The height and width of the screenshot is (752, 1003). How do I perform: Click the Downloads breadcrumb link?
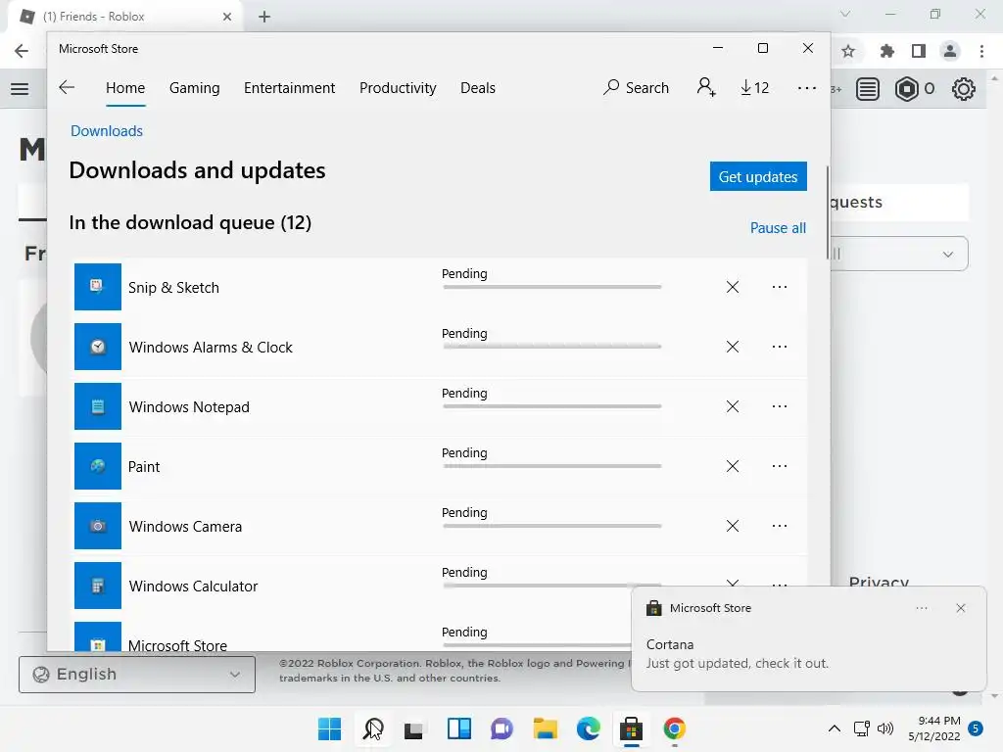point(107,130)
